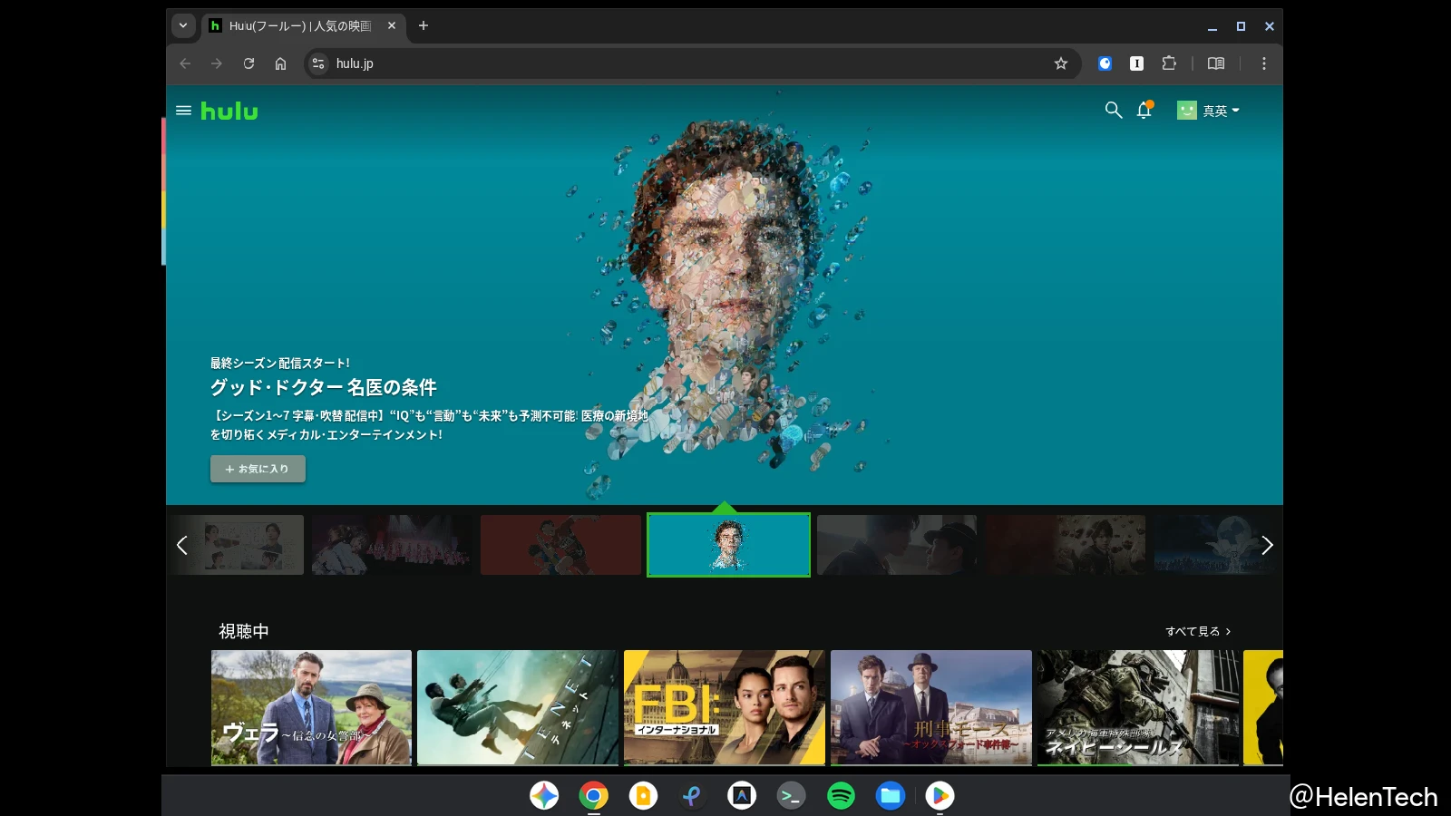Open the Files app in the shelf
Screen dimensions: 1451x816
coord(890,796)
